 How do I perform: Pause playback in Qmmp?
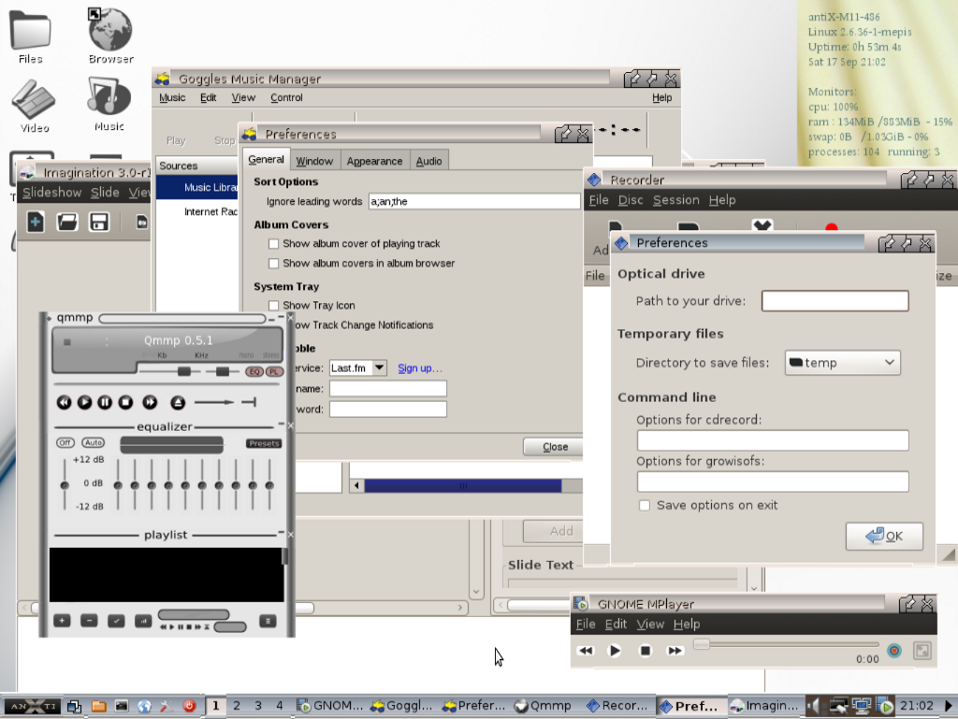coord(105,403)
